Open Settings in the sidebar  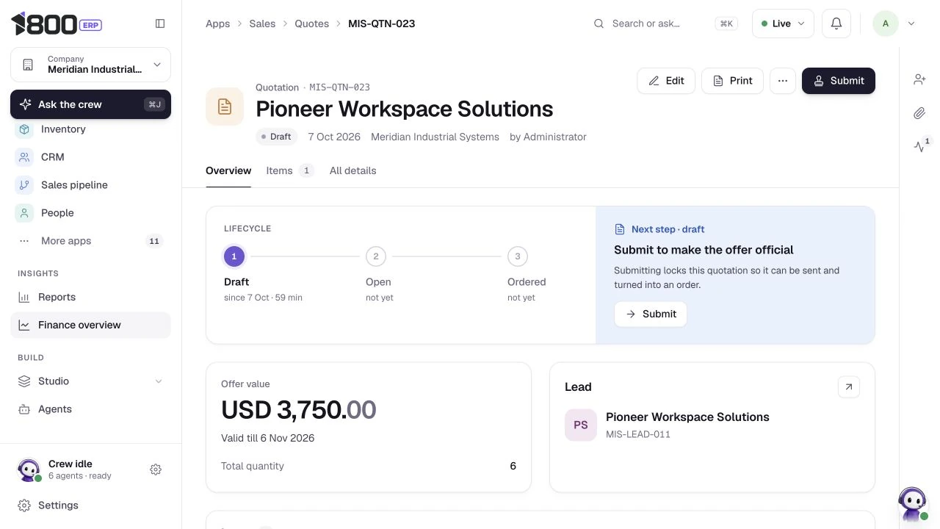pos(91,505)
